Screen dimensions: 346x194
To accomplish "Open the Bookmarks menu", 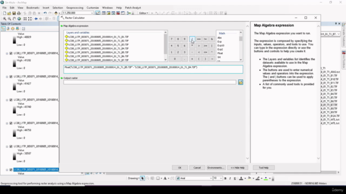I will coord(33,8).
